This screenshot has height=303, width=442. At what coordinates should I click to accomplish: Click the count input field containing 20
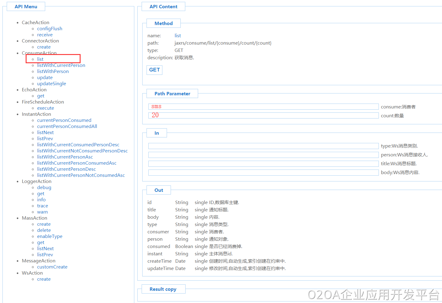pos(263,115)
